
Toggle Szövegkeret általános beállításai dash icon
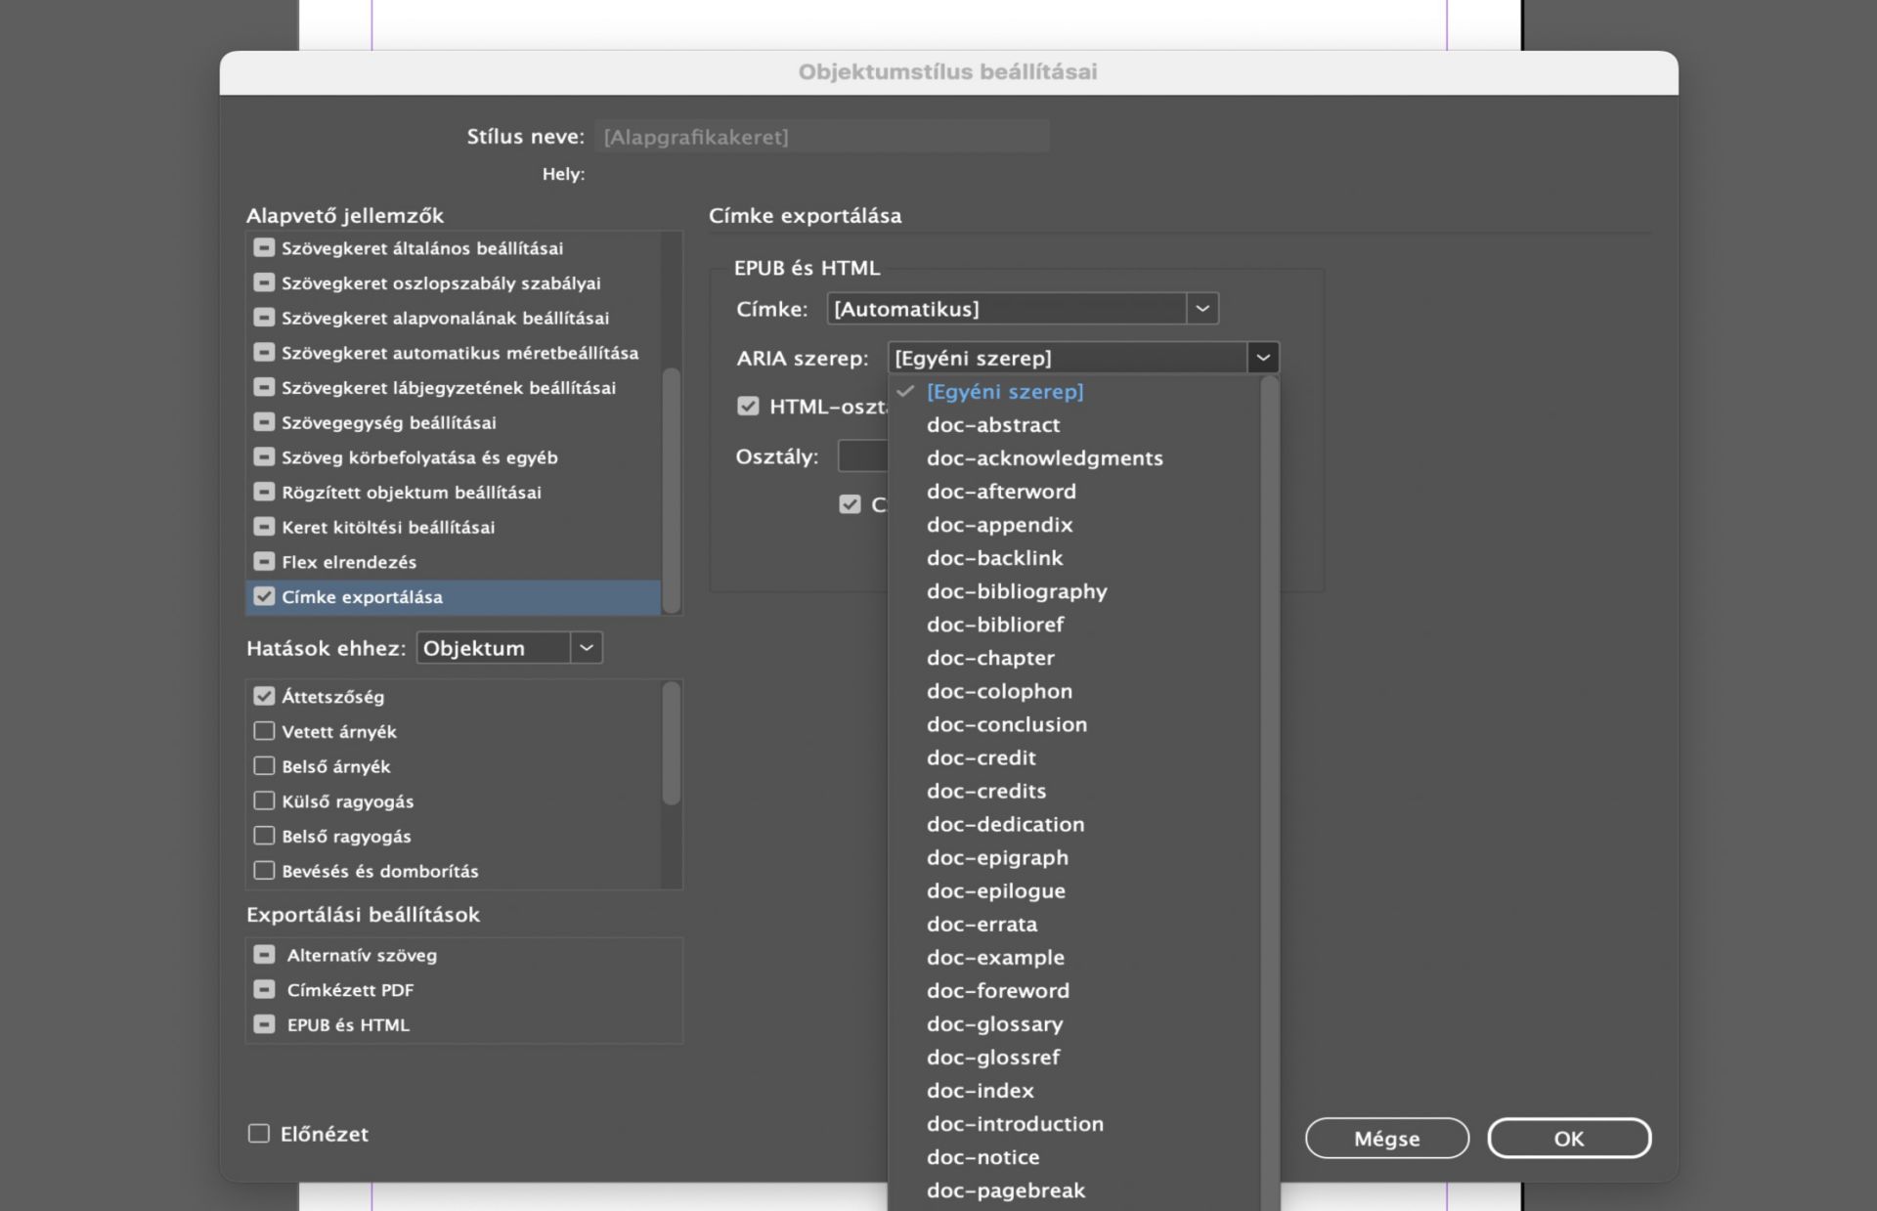pos(264,248)
